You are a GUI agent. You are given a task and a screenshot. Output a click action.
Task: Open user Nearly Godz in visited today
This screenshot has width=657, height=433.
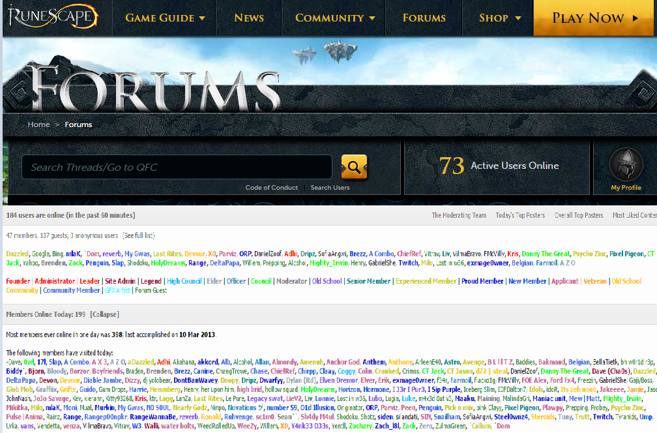click(x=190, y=408)
